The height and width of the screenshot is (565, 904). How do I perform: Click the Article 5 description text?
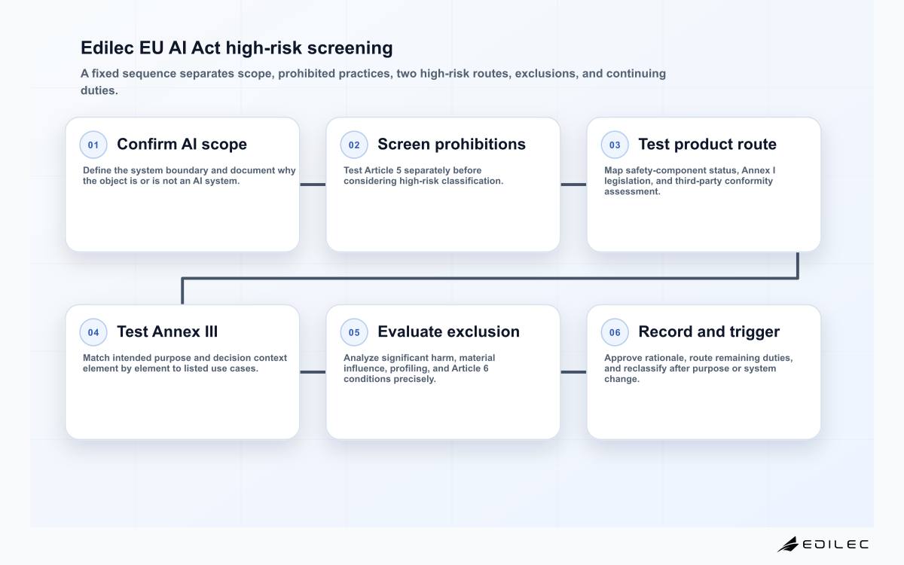tap(423, 176)
